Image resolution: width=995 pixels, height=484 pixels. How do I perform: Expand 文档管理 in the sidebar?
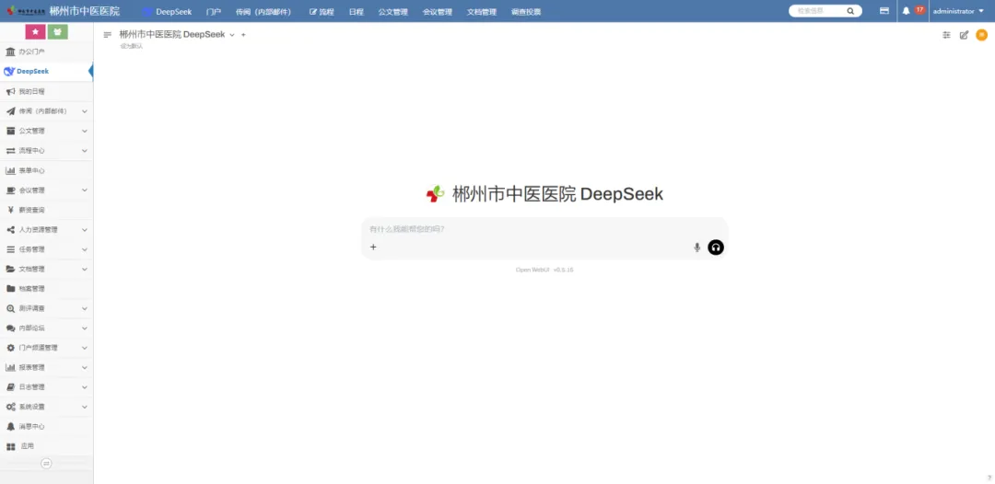click(46, 269)
